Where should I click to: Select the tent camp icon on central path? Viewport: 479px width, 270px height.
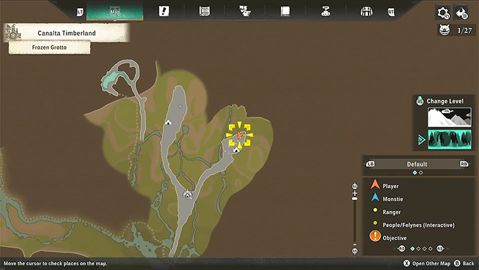(x=168, y=122)
